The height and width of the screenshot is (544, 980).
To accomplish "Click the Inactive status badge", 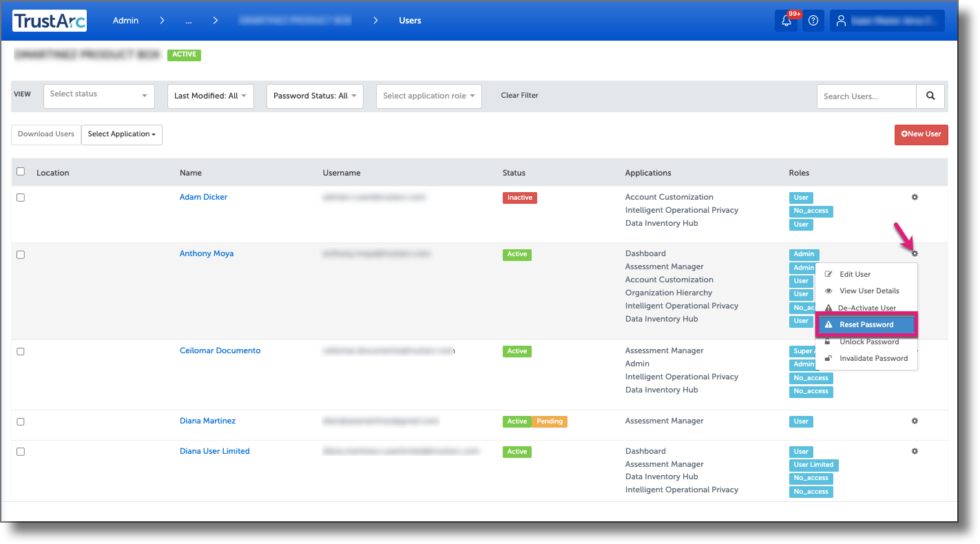I will [x=520, y=198].
